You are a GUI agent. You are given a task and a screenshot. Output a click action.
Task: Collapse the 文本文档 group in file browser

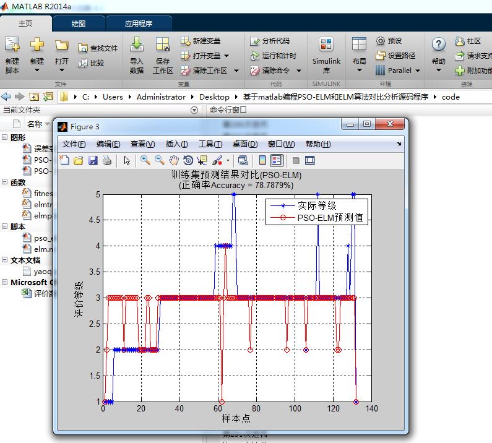[x=5, y=260]
